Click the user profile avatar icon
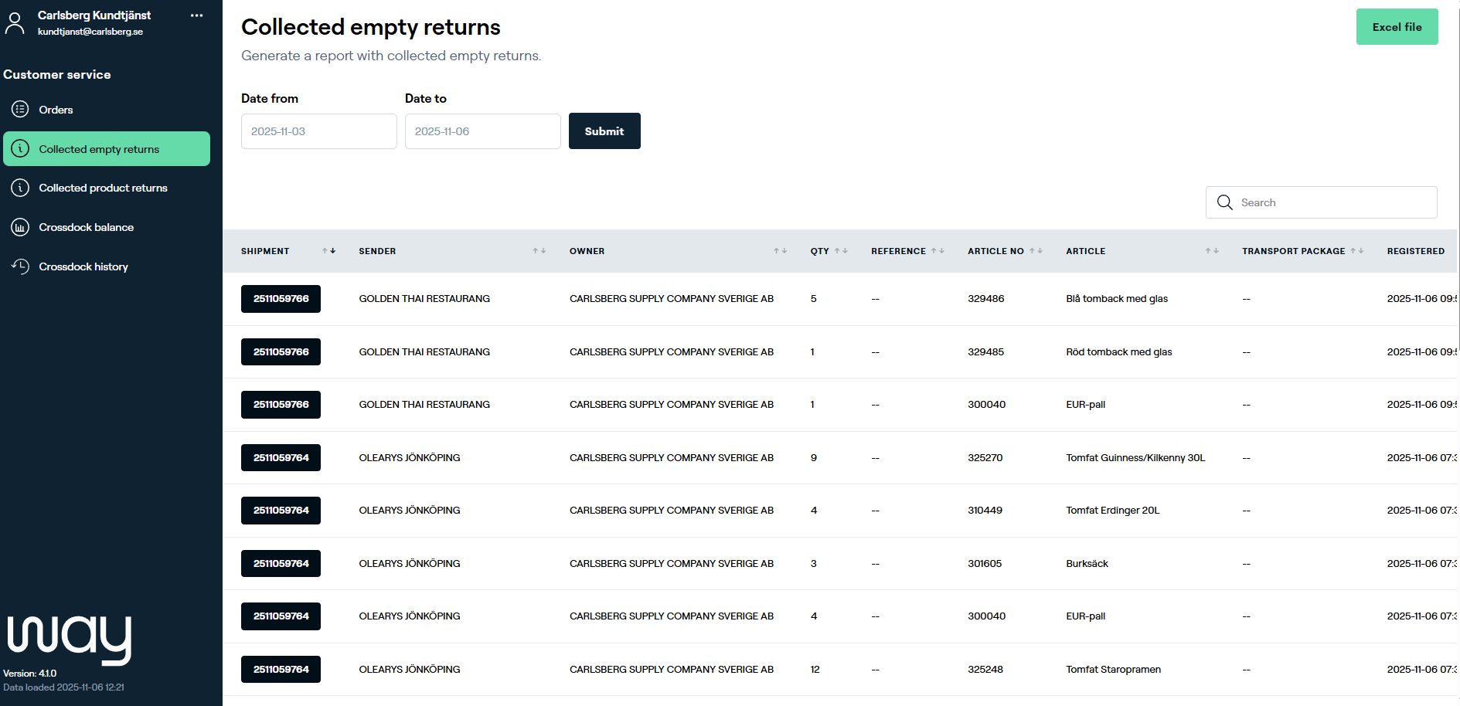The width and height of the screenshot is (1460, 706). pyautogui.click(x=15, y=23)
